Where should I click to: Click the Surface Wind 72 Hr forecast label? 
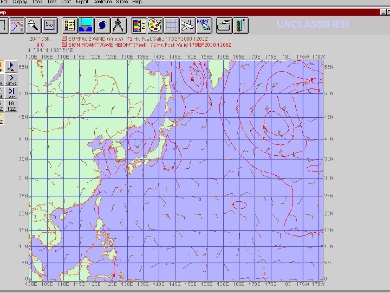coord(138,39)
